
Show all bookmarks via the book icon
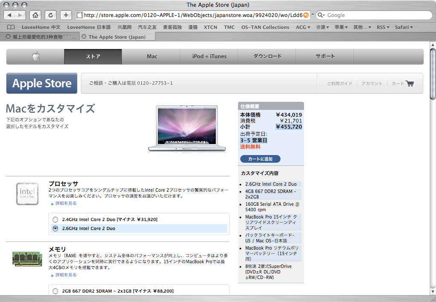tap(11, 27)
